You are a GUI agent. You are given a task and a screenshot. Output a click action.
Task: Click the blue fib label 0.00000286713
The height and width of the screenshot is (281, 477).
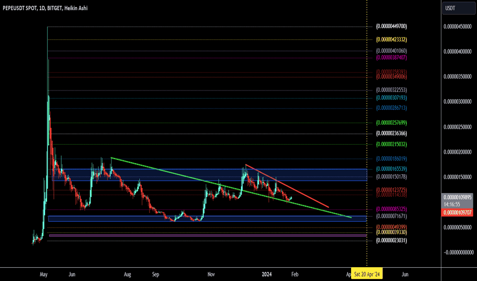391,108
